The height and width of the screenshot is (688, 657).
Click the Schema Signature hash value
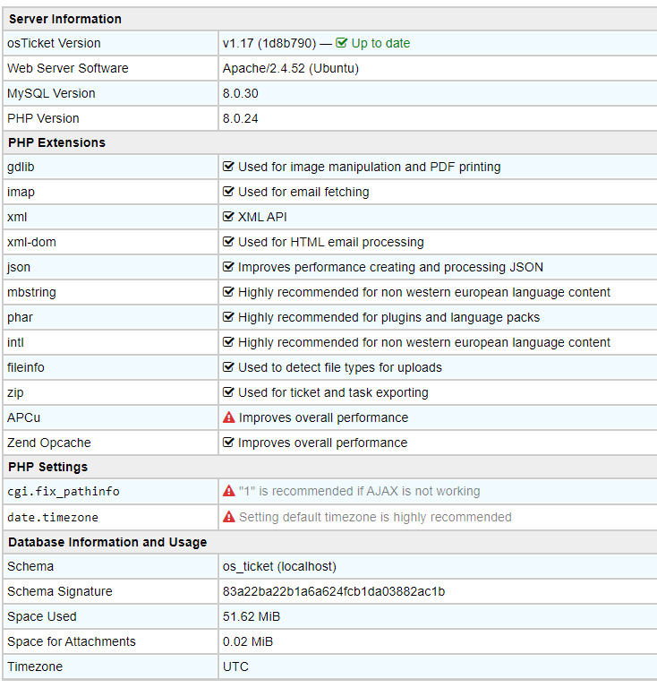[334, 591]
